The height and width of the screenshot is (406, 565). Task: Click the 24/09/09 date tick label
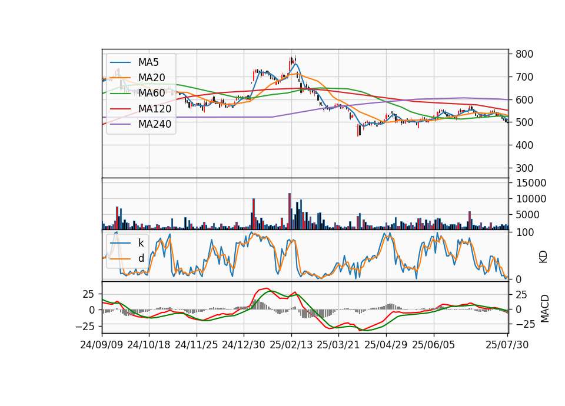[x=102, y=345]
